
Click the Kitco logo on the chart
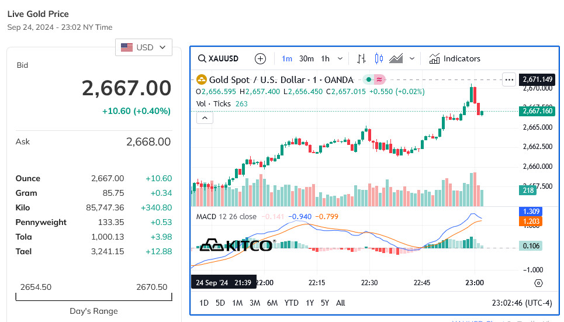(x=237, y=245)
